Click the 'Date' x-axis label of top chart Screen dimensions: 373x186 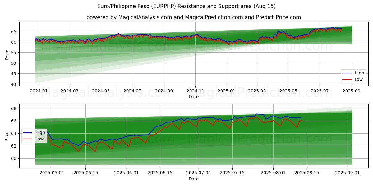coord(194,97)
